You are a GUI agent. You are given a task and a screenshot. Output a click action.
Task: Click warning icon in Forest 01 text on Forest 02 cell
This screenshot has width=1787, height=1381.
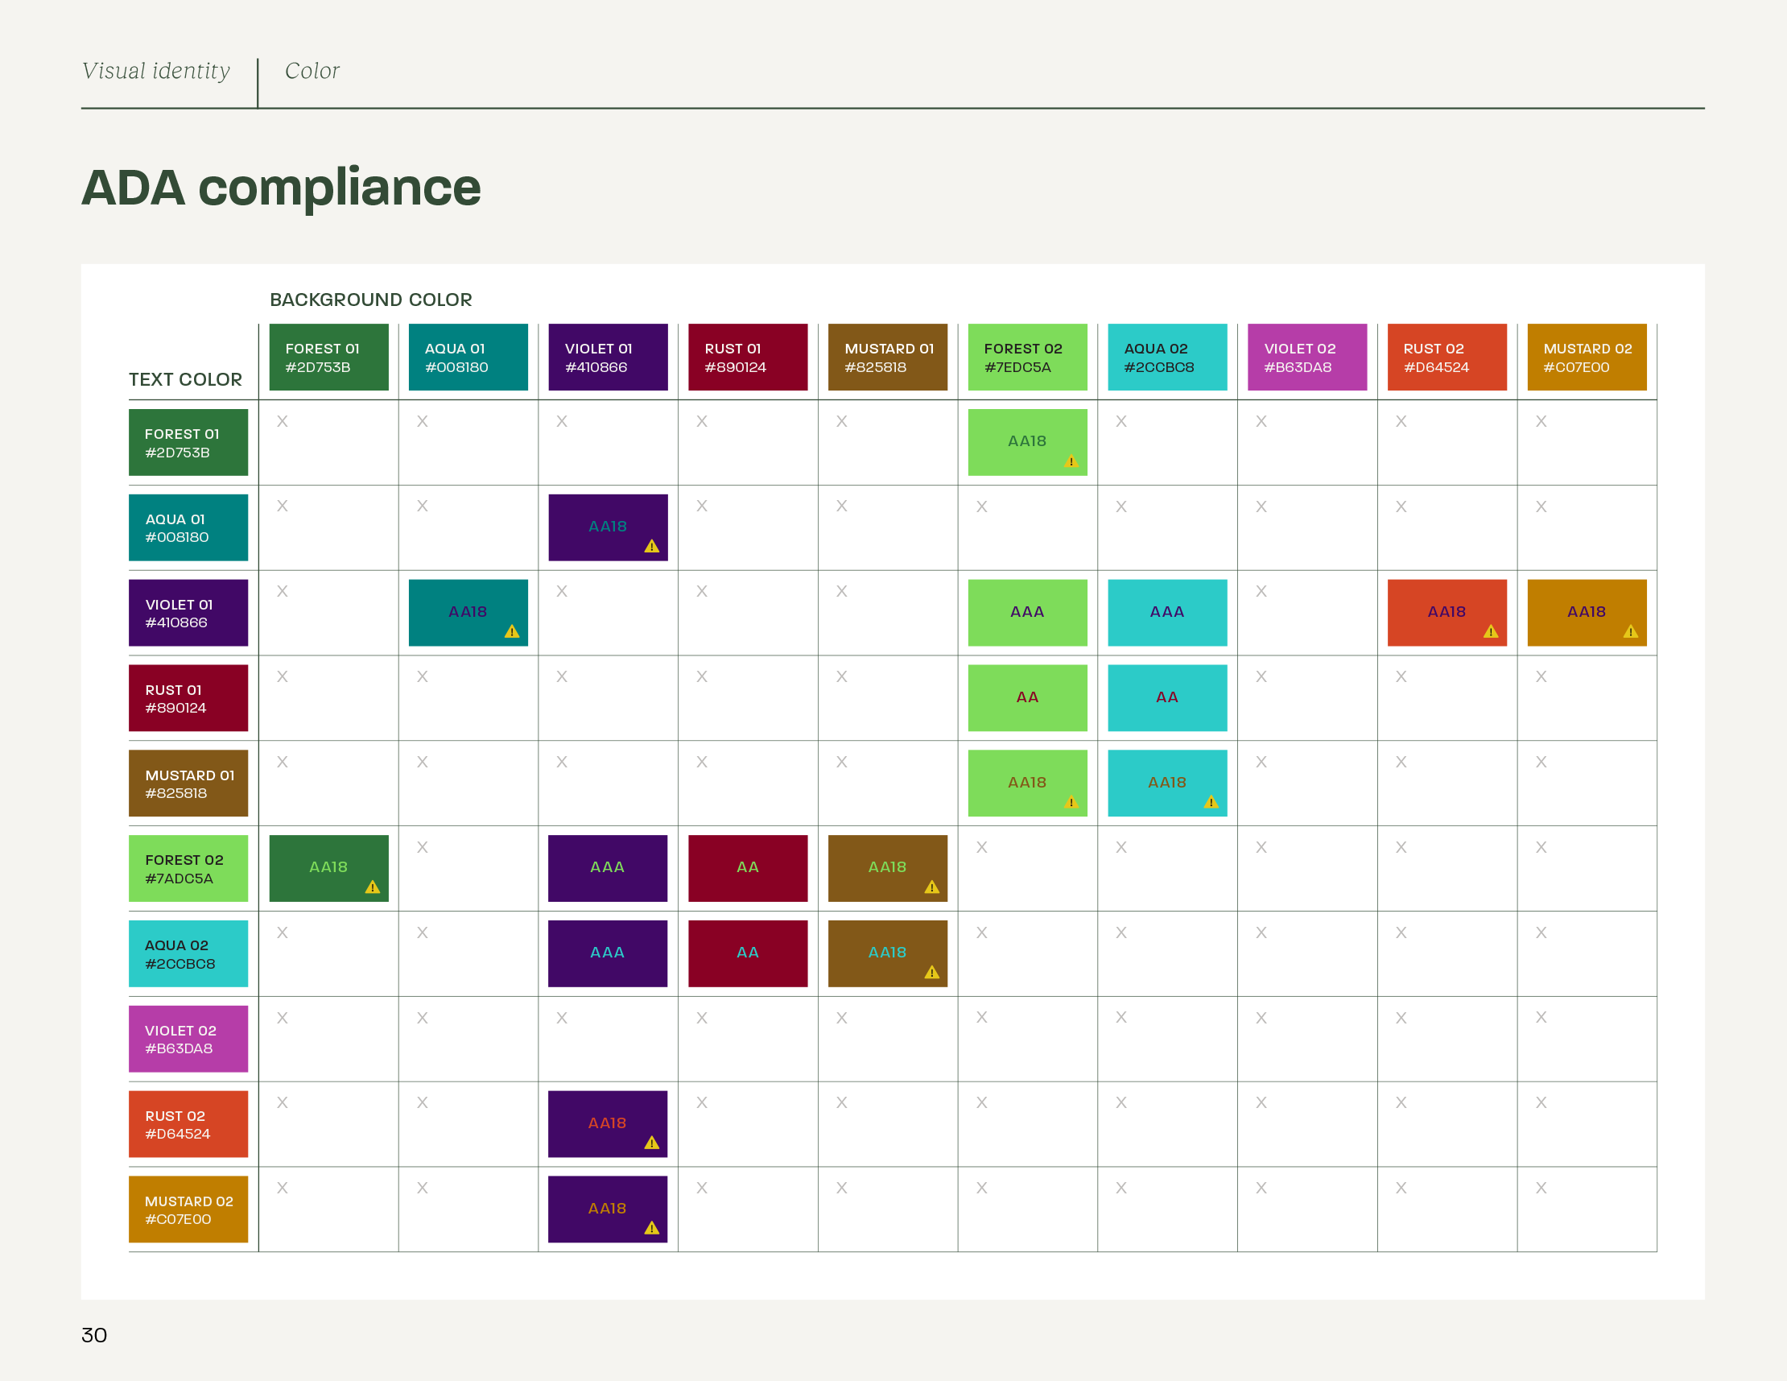pos(1071,461)
